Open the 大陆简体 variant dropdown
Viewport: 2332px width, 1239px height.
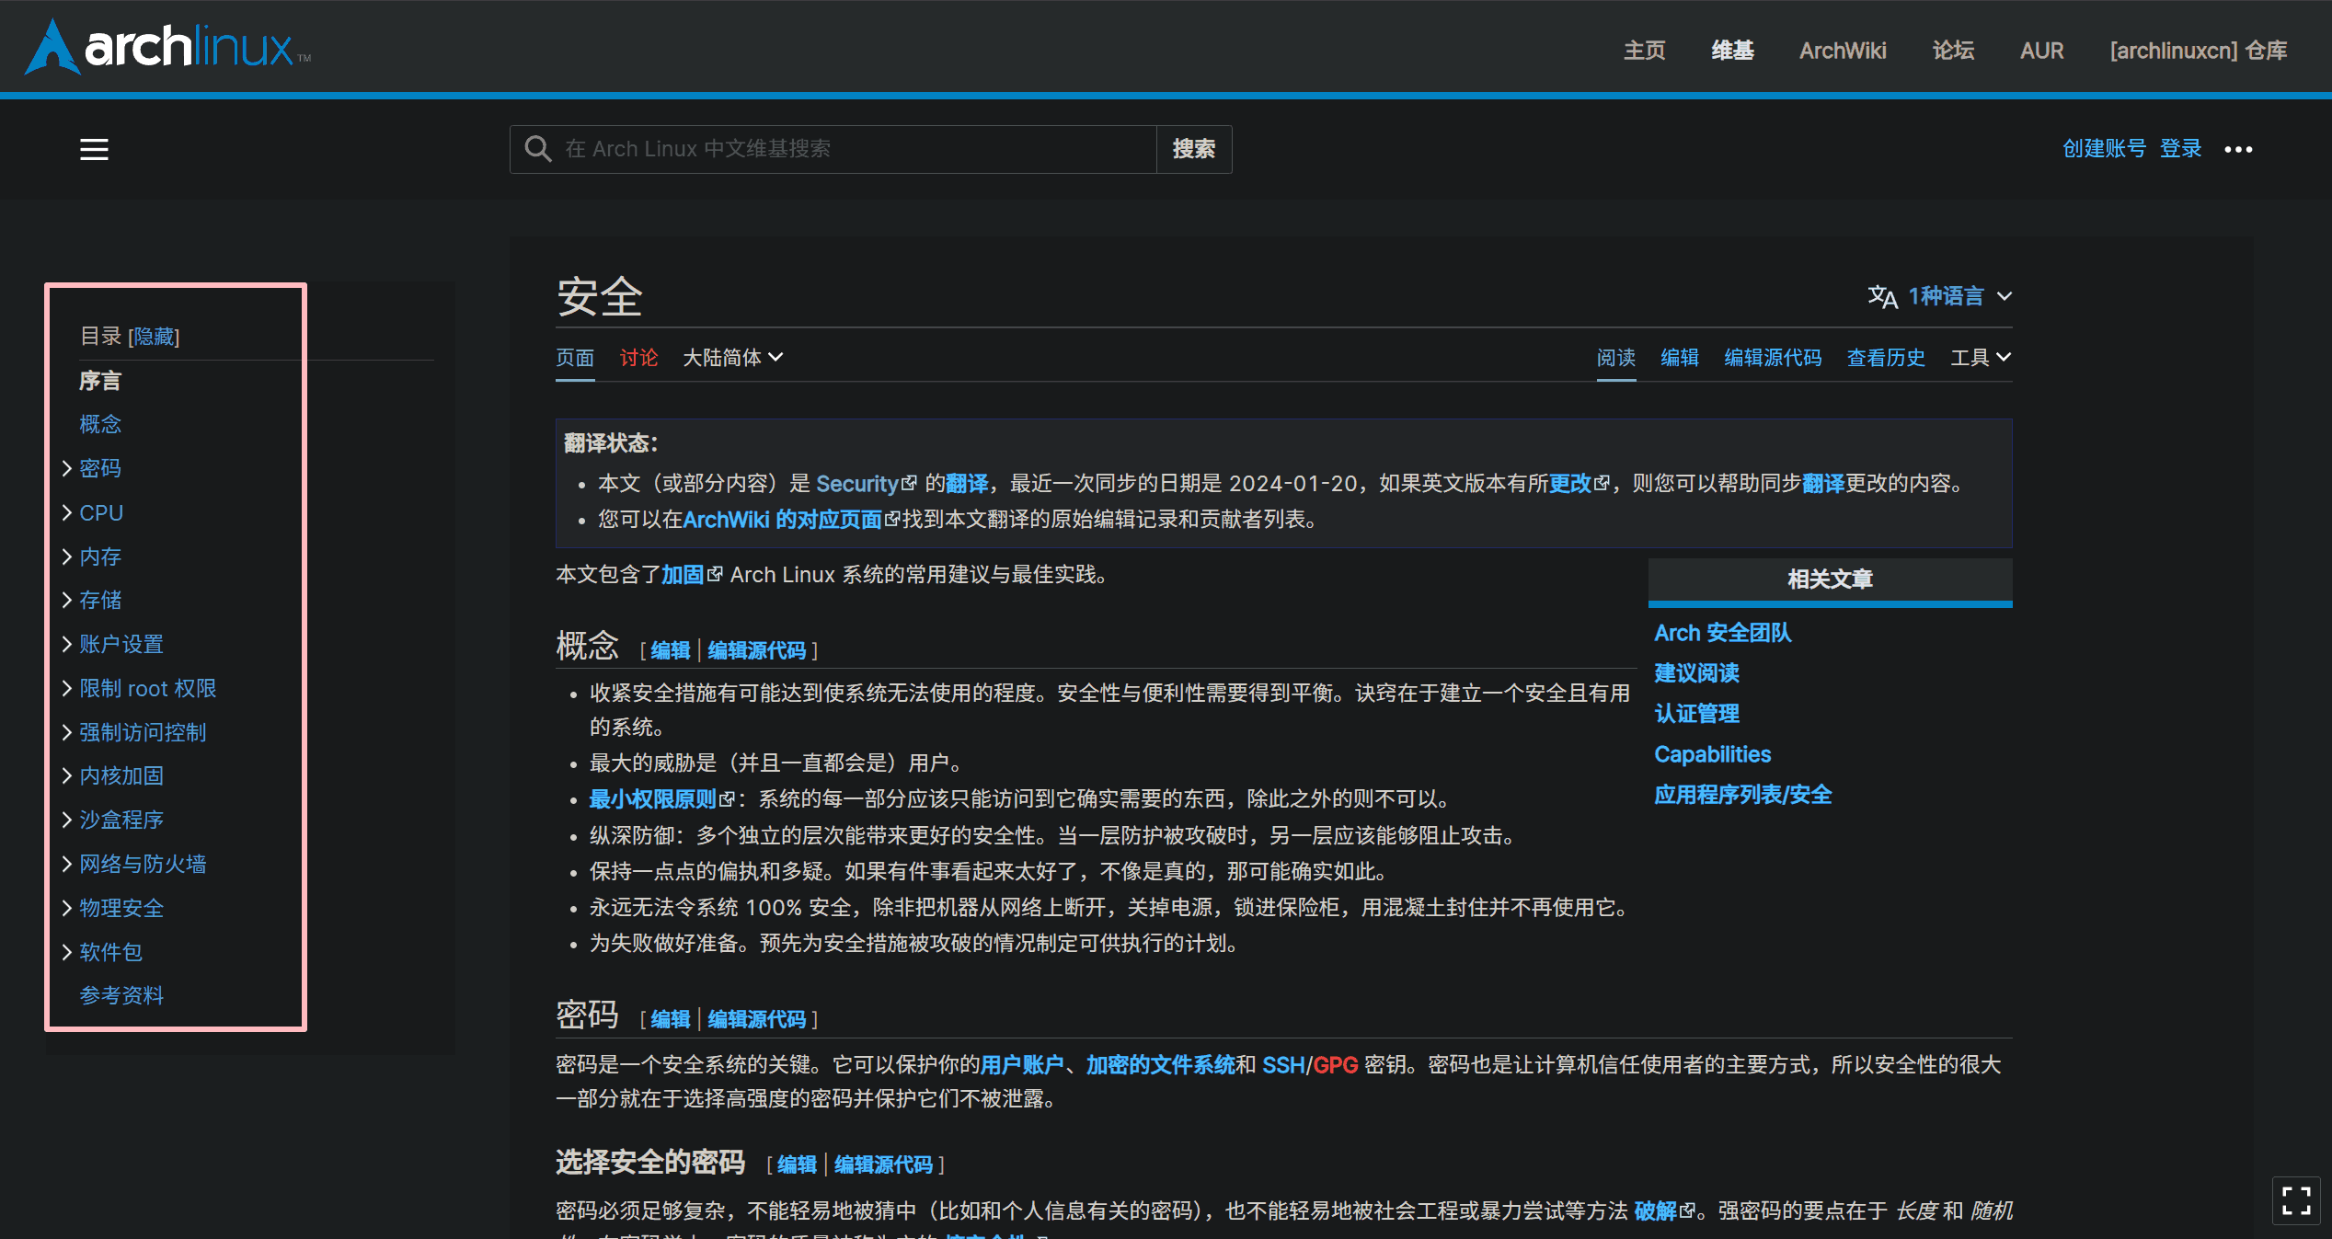tap(732, 358)
